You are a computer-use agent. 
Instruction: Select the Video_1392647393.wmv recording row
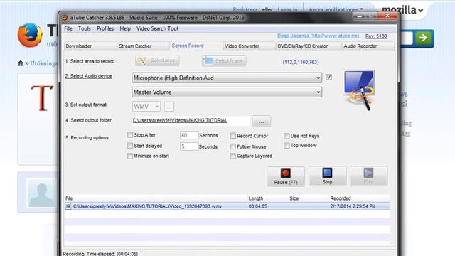point(227,206)
